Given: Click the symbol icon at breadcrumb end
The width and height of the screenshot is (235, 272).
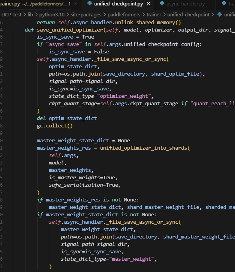Looking at the screenshot, I should (220, 15).
